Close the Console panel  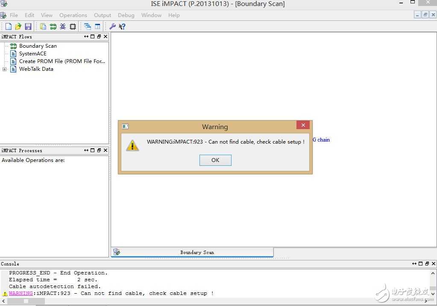(x=434, y=263)
